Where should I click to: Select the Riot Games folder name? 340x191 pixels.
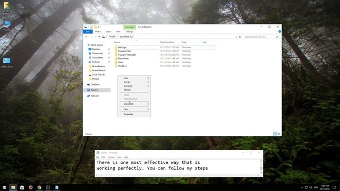click(123, 58)
